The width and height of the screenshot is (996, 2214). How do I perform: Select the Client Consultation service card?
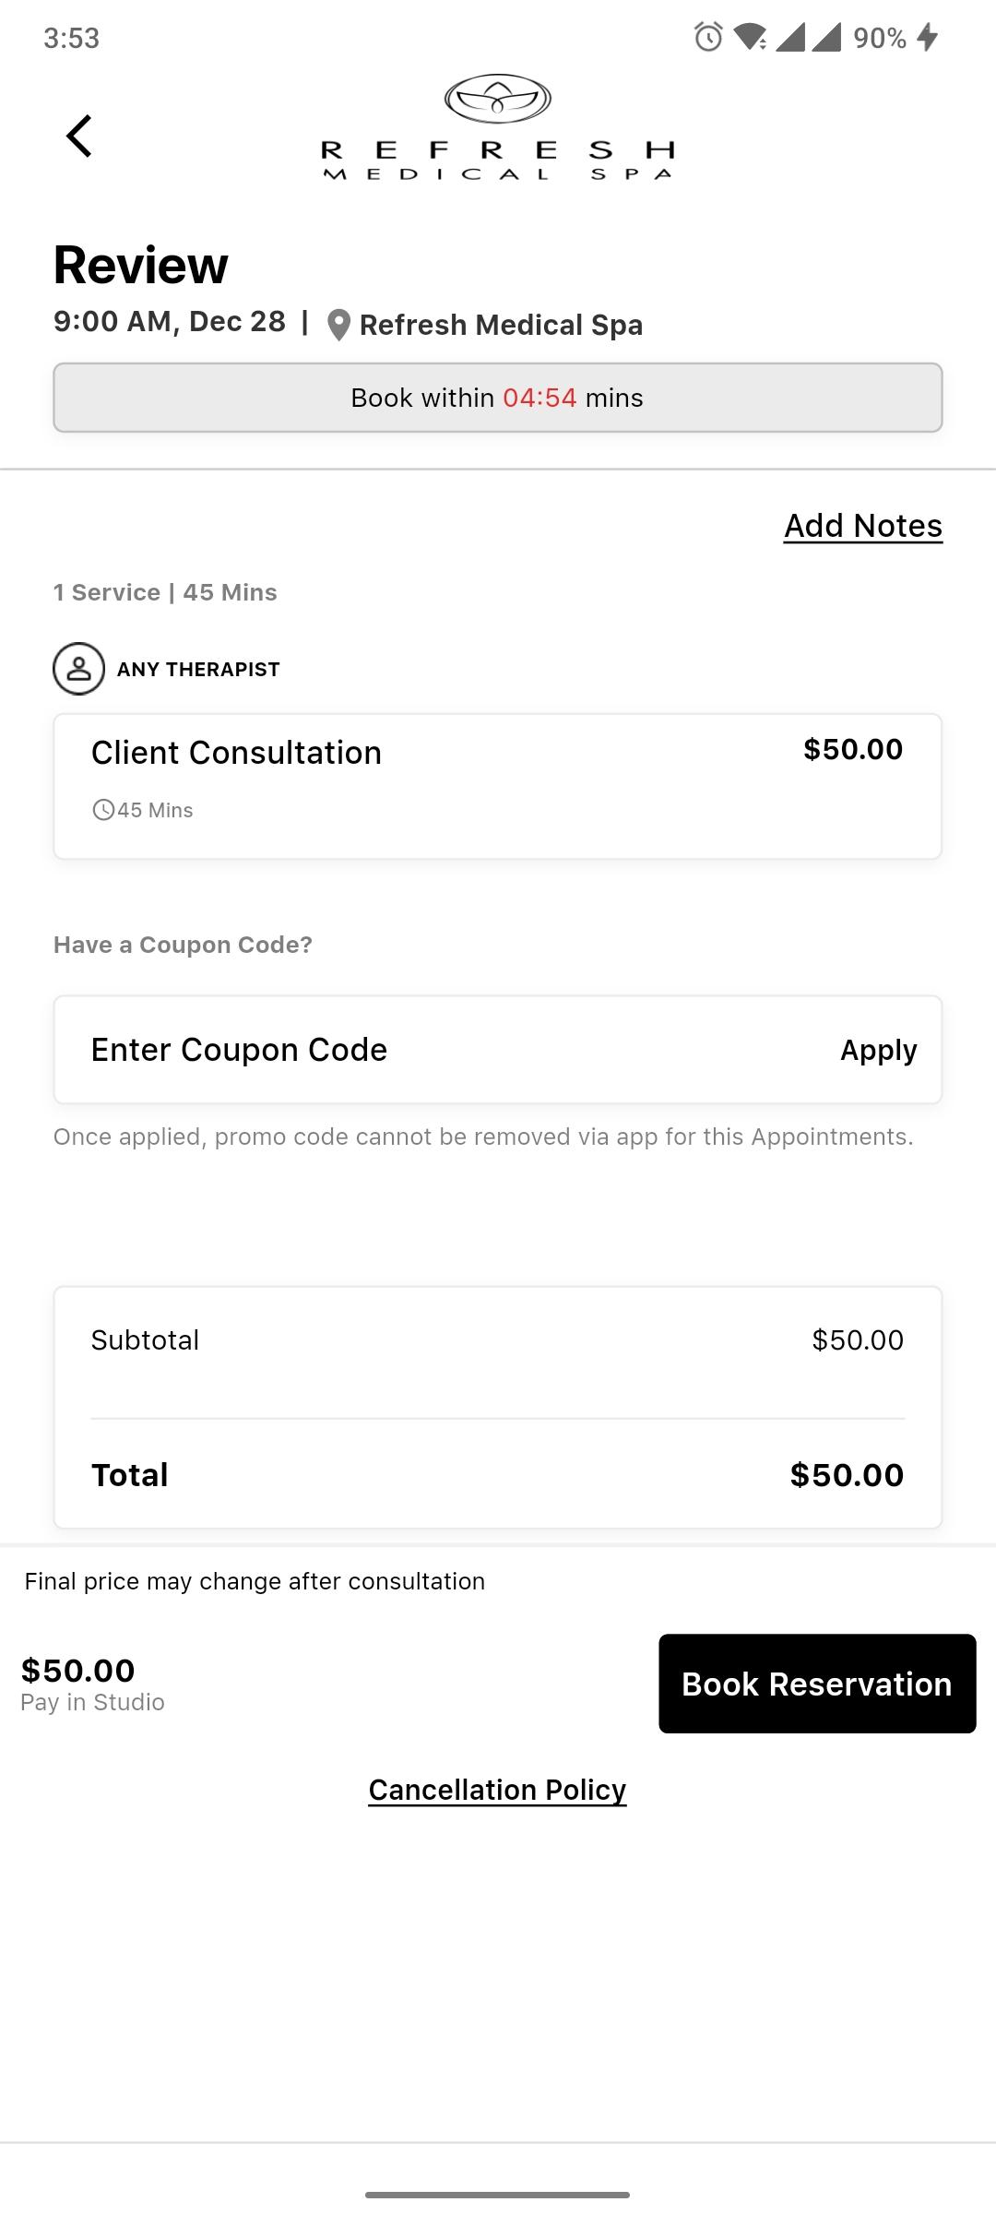pos(498,786)
